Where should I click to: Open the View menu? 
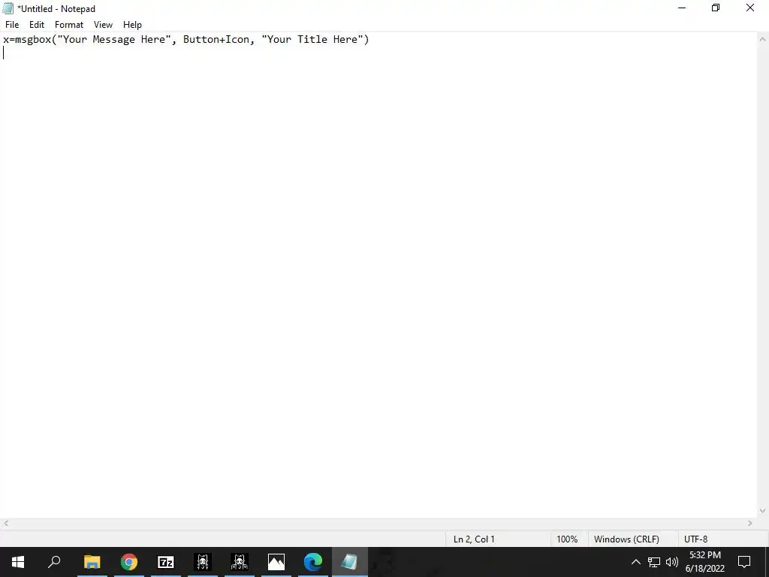[103, 25]
